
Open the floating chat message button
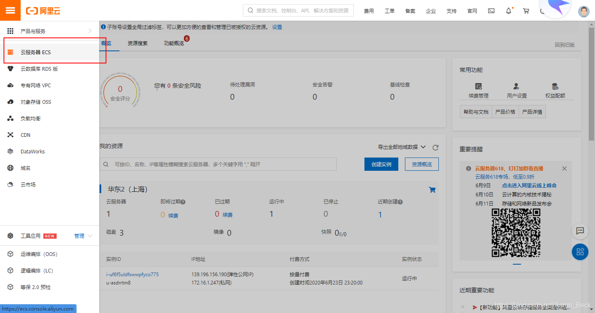coord(580,231)
